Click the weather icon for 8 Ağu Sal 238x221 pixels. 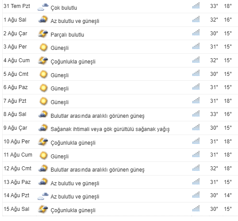(43, 114)
